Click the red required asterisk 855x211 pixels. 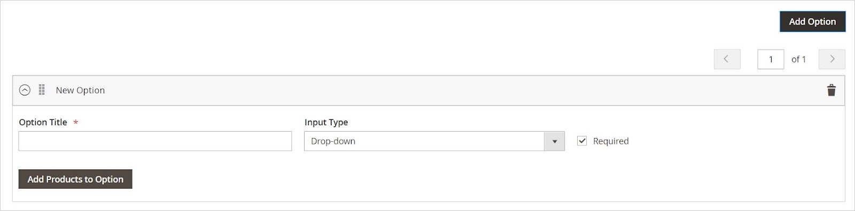(76, 123)
